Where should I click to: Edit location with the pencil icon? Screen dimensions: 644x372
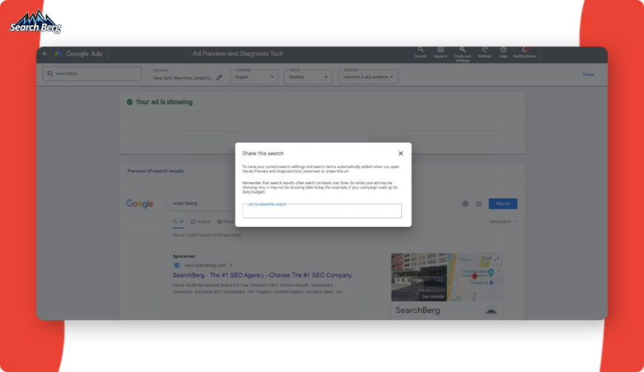(x=219, y=78)
